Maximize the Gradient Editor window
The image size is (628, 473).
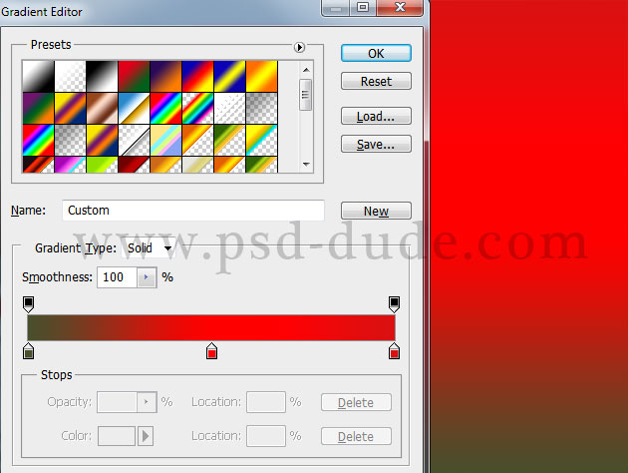pyautogui.click(x=363, y=8)
